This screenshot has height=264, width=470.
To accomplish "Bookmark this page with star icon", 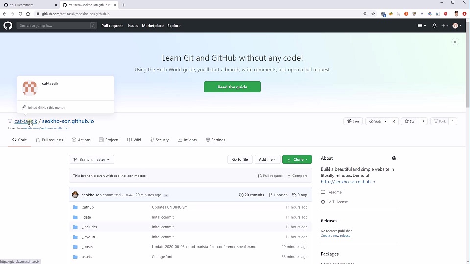I will [373, 14].
